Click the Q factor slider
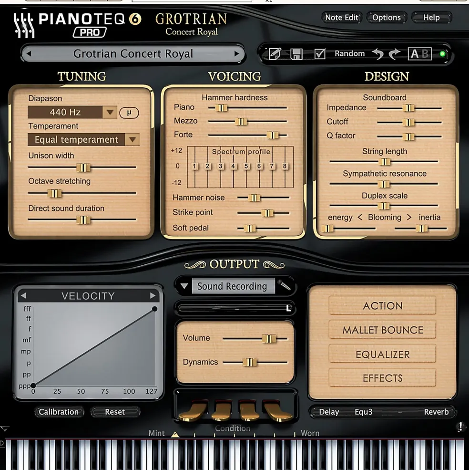 click(x=409, y=136)
